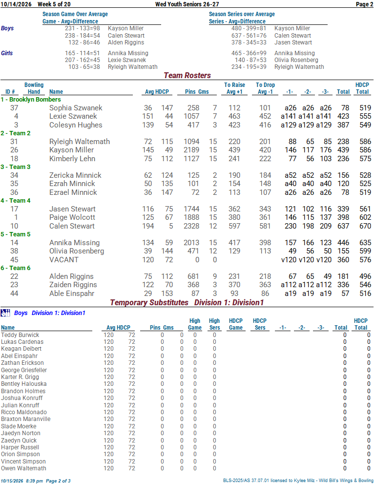
Task: Click Kayson Miller in Team 2 roster
Action: pyautogui.click(x=71, y=150)
